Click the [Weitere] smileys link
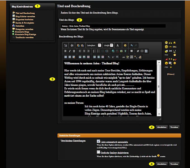Viewport: 190px width, 168px height. tap(171, 74)
